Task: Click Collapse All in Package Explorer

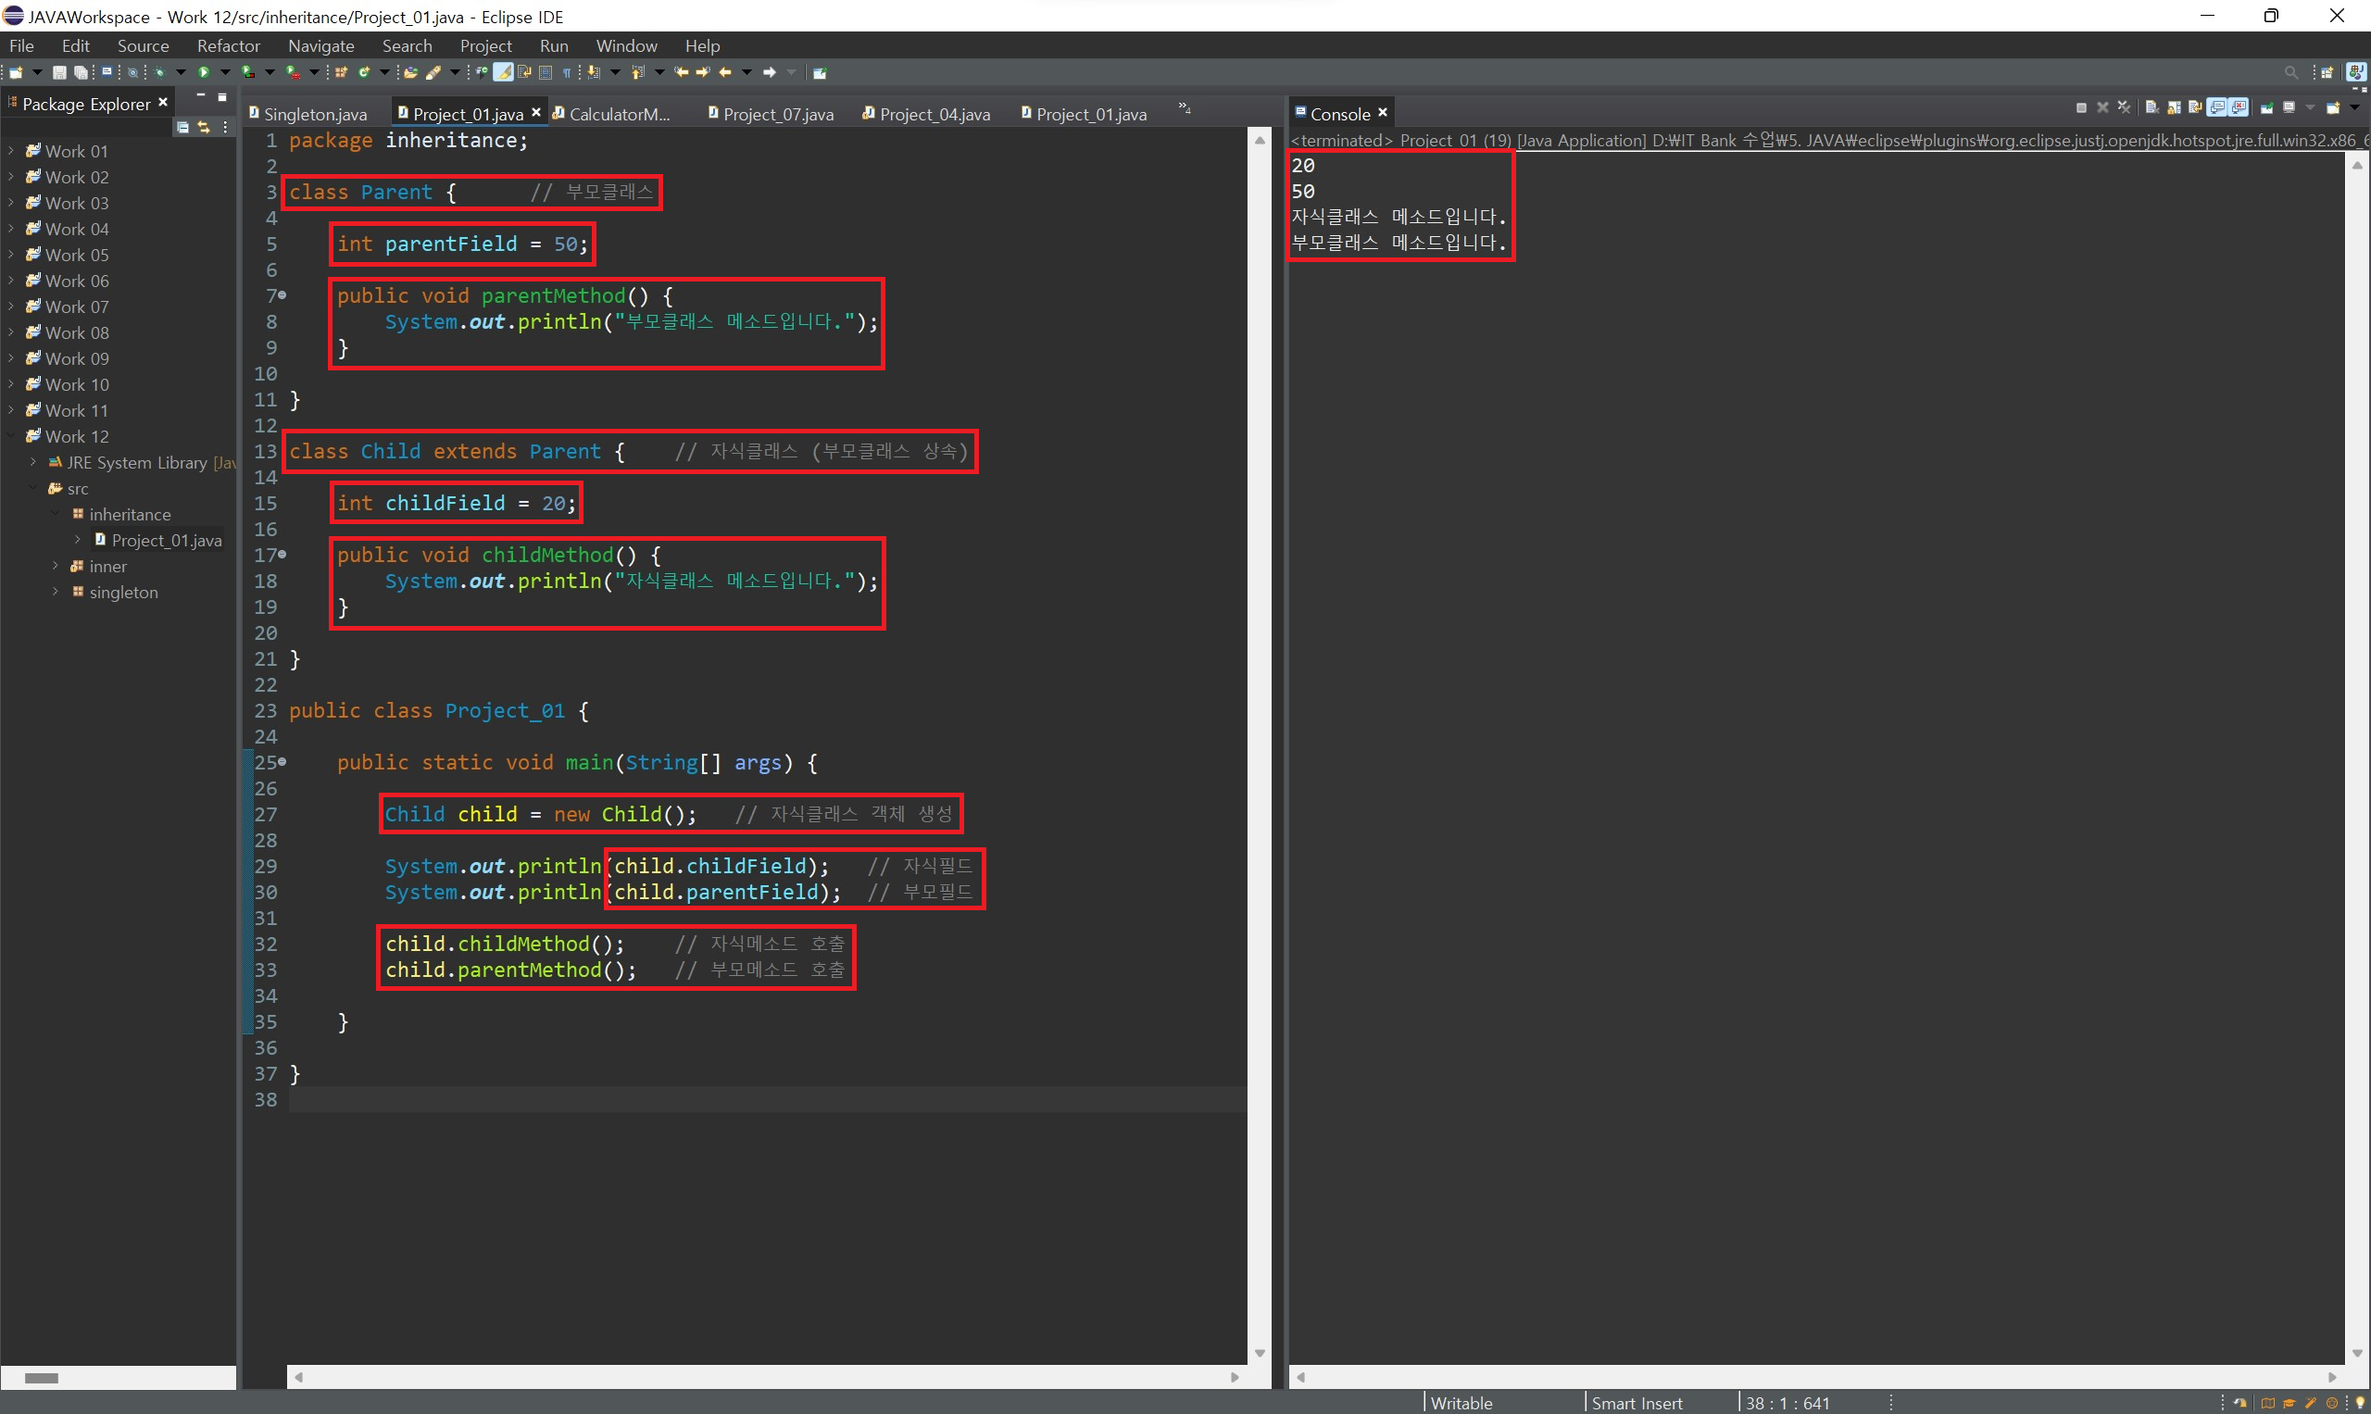Action: [x=183, y=127]
